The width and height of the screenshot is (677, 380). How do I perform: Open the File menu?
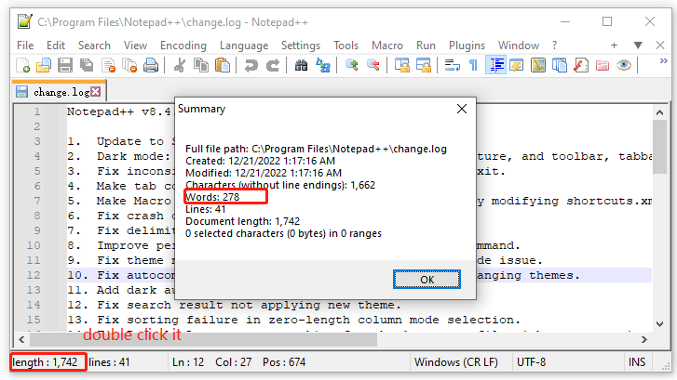pyautogui.click(x=25, y=46)
